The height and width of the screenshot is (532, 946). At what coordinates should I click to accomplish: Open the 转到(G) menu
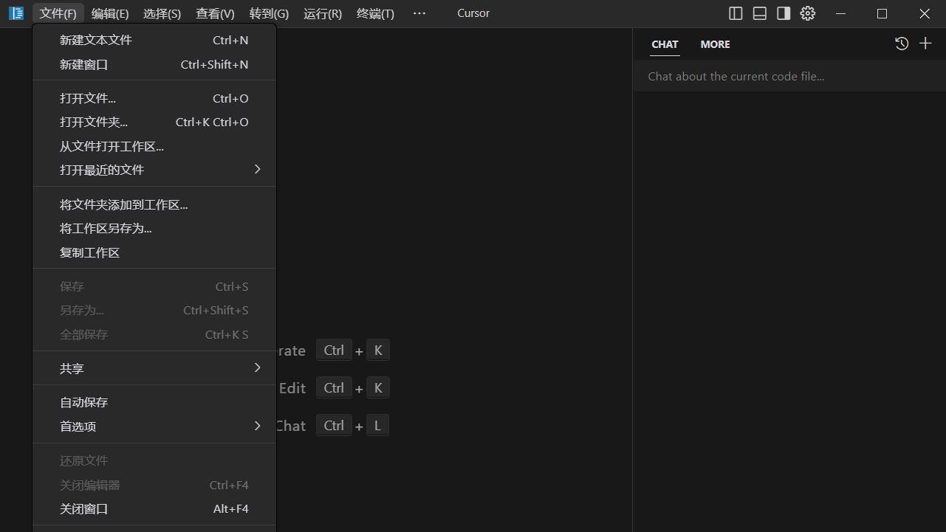pyautogui.click(x=269, y=13)
